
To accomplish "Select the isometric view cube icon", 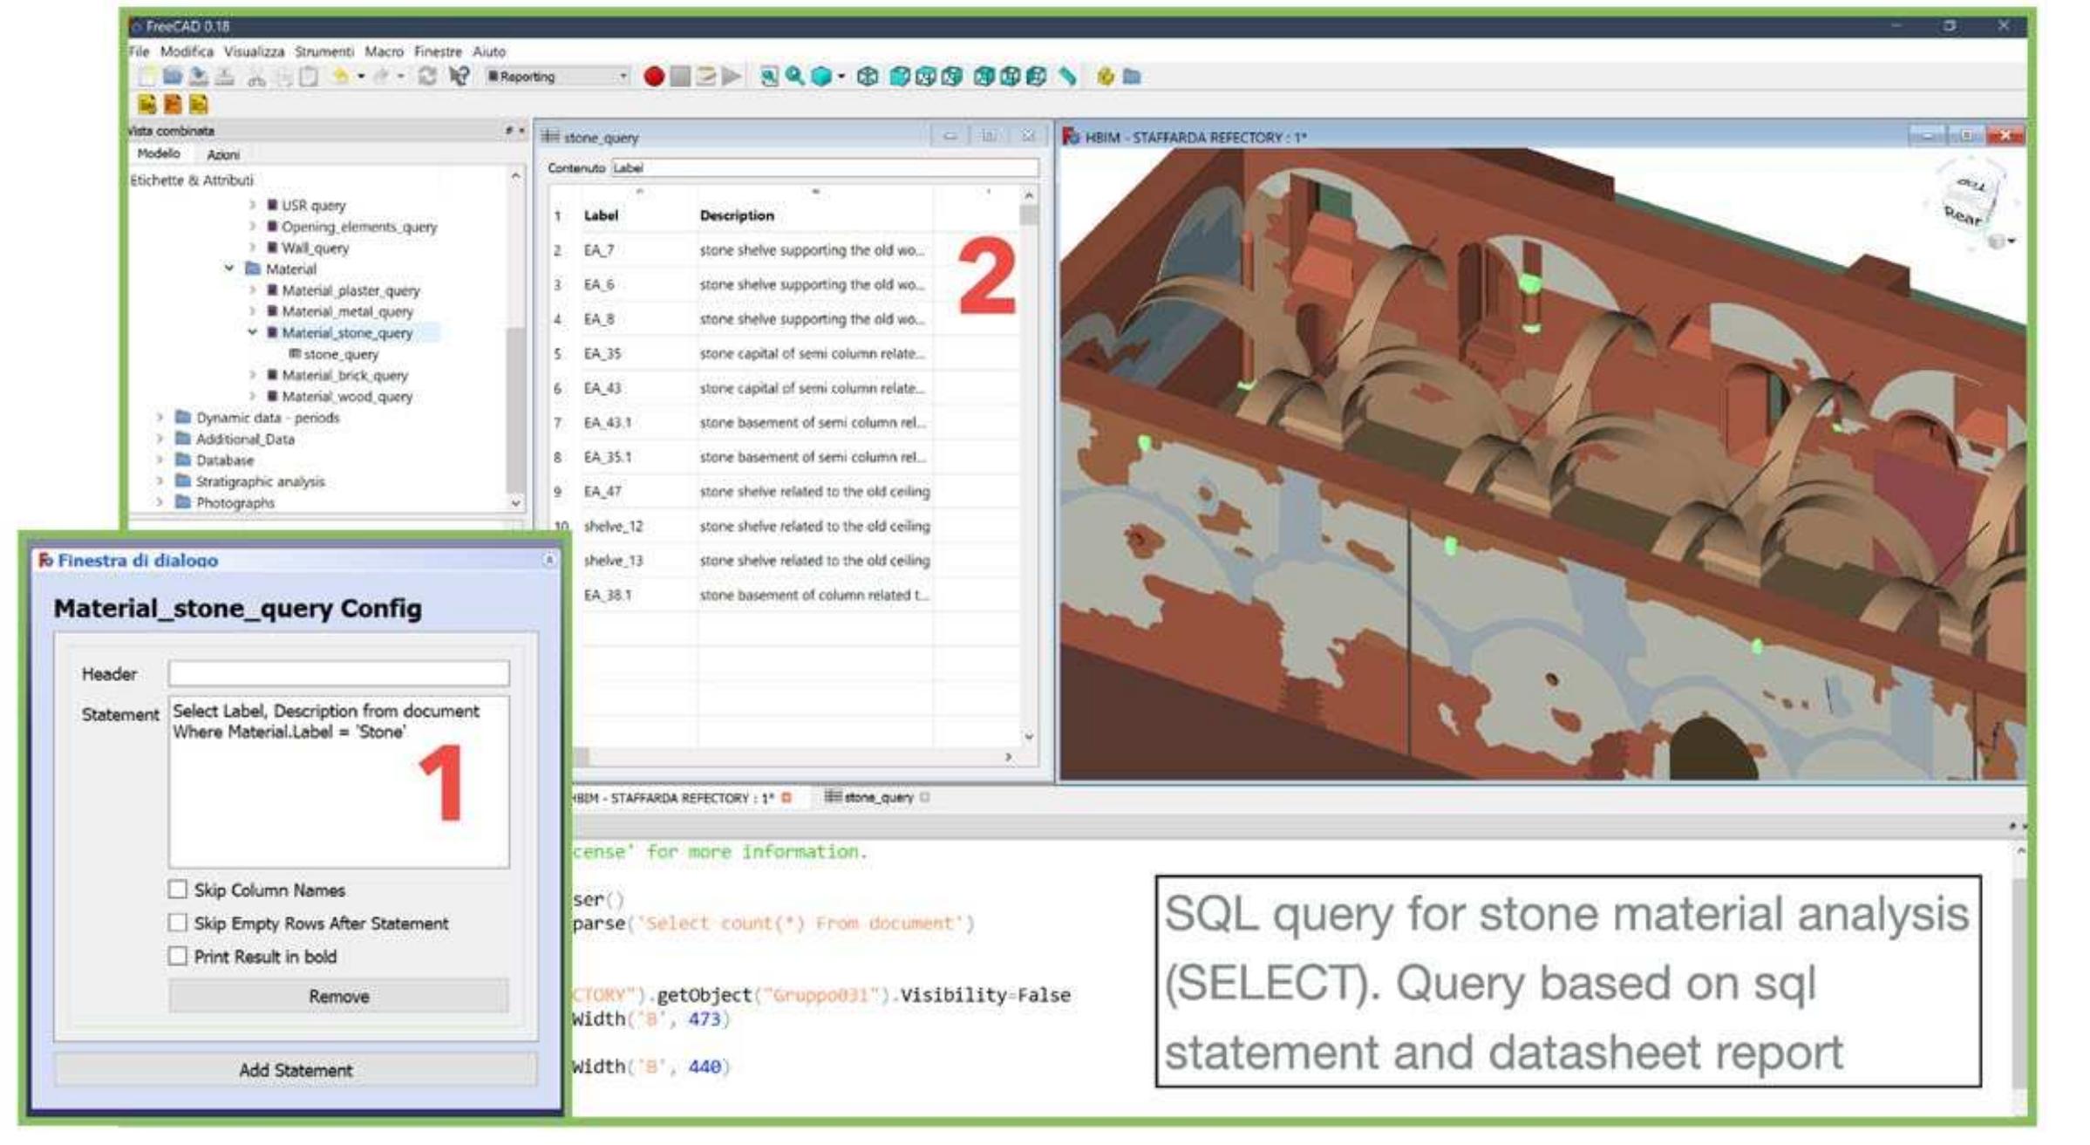I will (x=868, y=77).
